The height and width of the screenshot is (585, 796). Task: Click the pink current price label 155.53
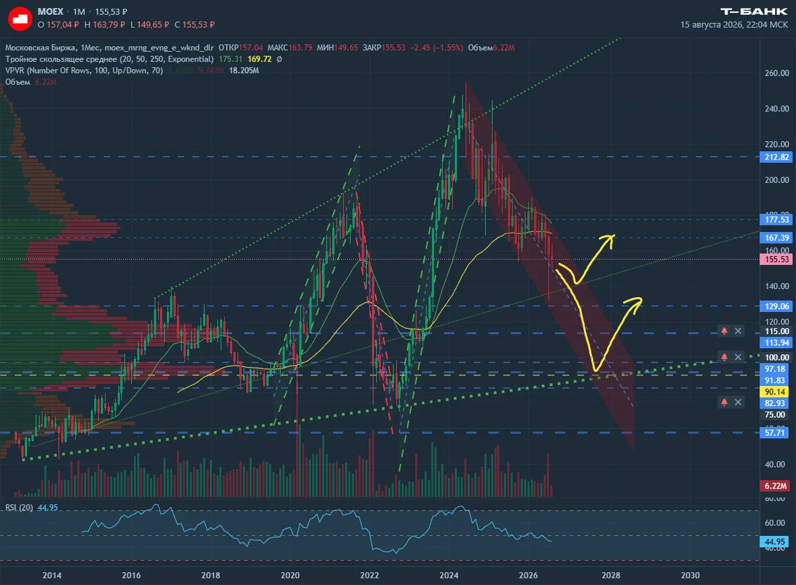point(776,260)
